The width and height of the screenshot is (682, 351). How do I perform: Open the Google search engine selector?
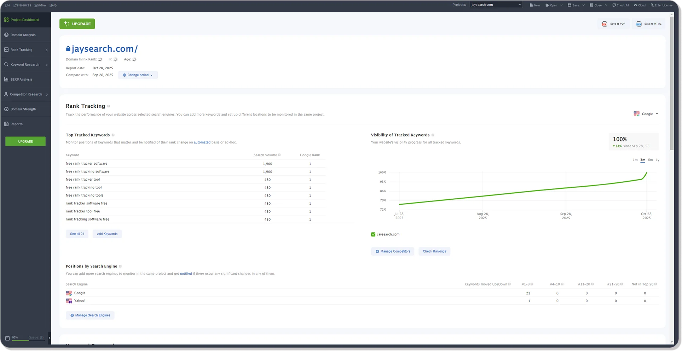pyautogui.click(x=646, y=114)
